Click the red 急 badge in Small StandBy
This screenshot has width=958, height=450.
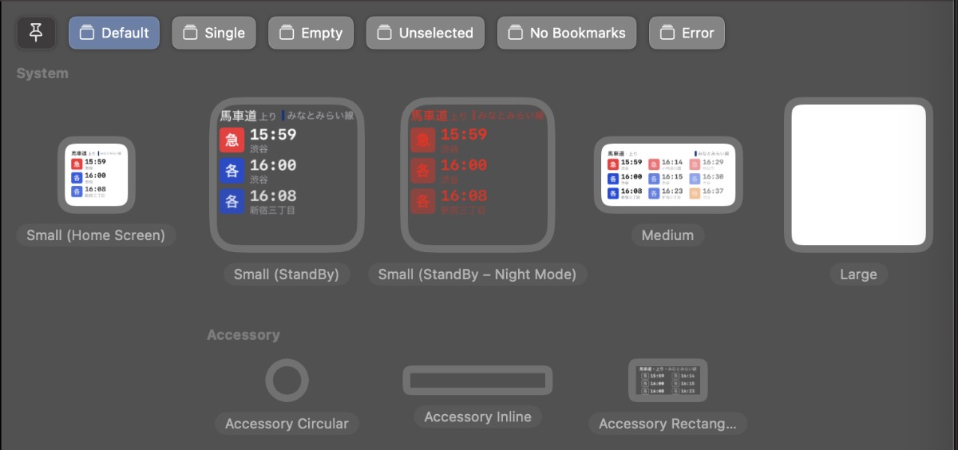pyautogui.click(x=232, y=140)
